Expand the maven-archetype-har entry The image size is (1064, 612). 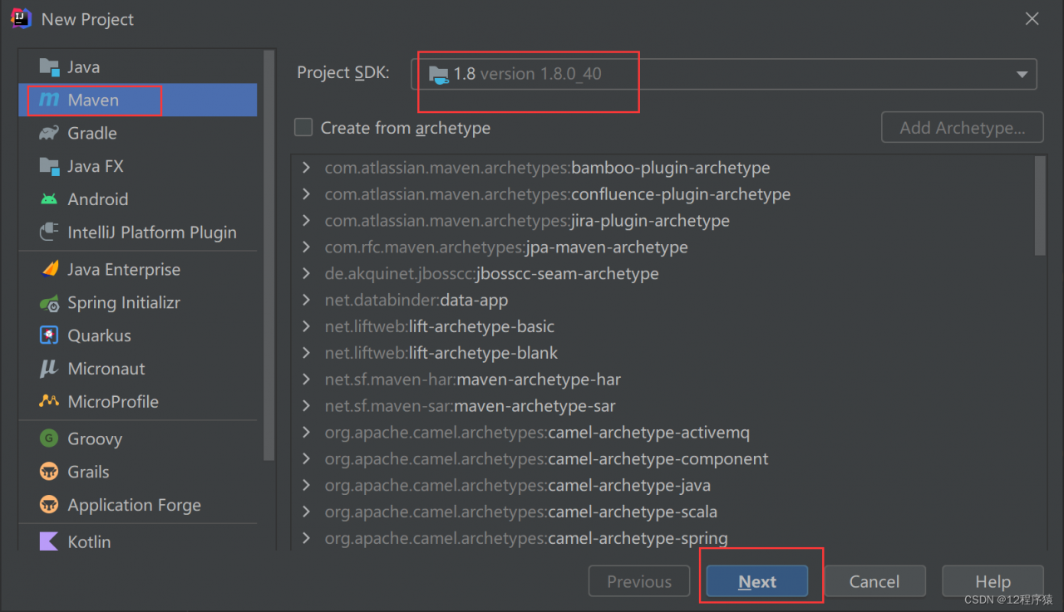[x=307, y=379]
